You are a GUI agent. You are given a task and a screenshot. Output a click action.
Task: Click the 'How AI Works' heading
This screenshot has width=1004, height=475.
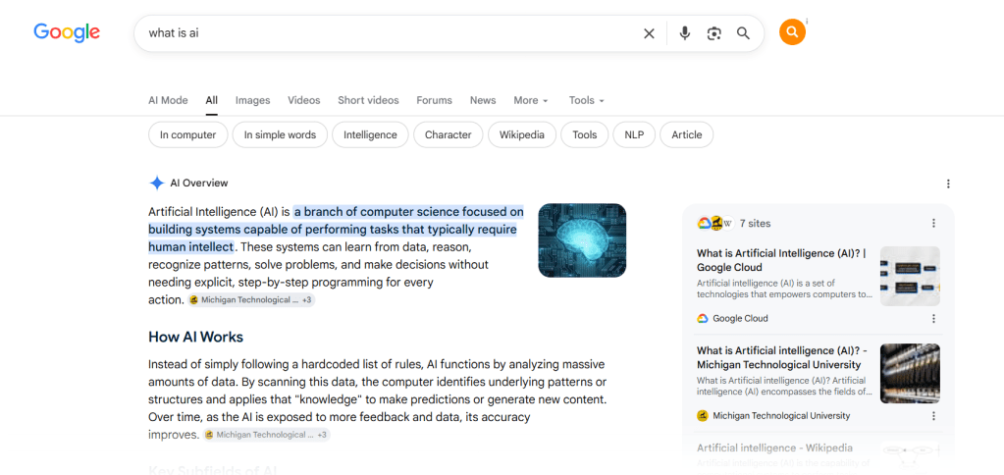pyautogui.click(x=196, y=337)
